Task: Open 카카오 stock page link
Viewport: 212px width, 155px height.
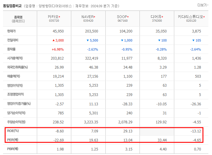Action: click(53, 17)
